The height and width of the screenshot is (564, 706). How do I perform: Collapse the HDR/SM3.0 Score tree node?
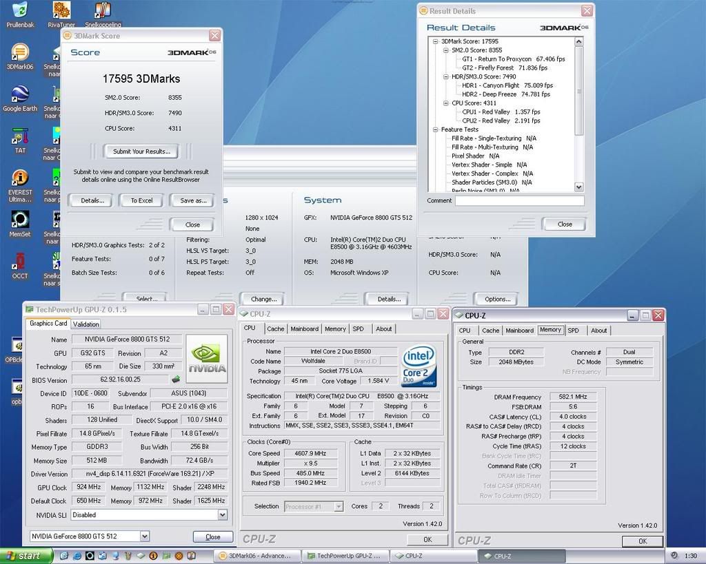[x=446, y=77]
